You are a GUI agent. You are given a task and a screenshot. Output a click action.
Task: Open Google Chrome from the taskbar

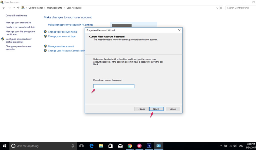130,146
